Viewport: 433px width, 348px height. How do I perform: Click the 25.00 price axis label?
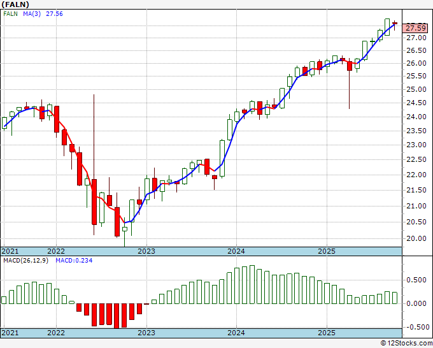[x=416, y=89]
